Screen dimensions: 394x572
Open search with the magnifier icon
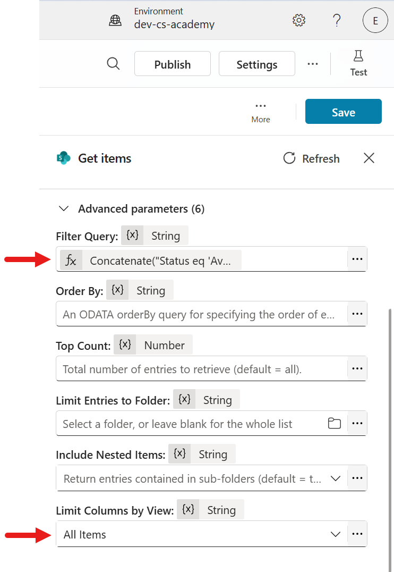pyautogui.click(x=113, y=63)
